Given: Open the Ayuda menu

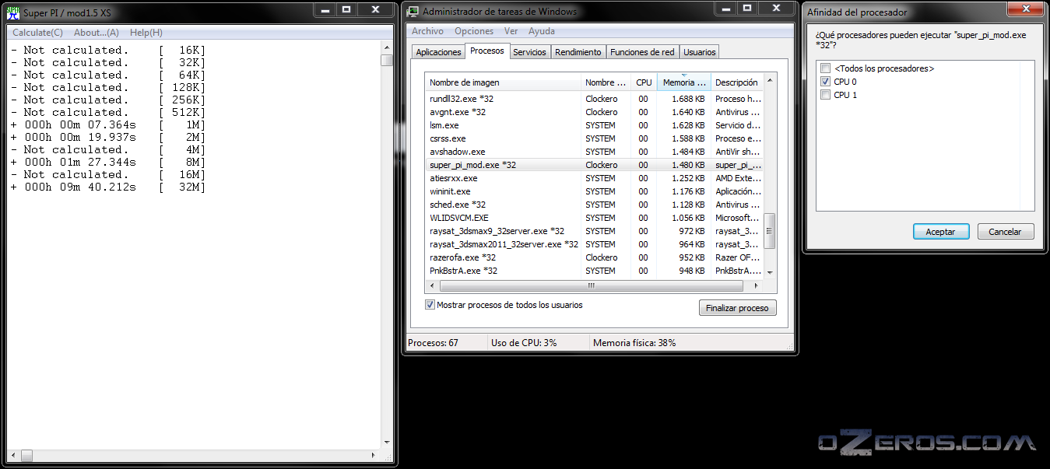Looking at the screenshot, I should (542, 31).
